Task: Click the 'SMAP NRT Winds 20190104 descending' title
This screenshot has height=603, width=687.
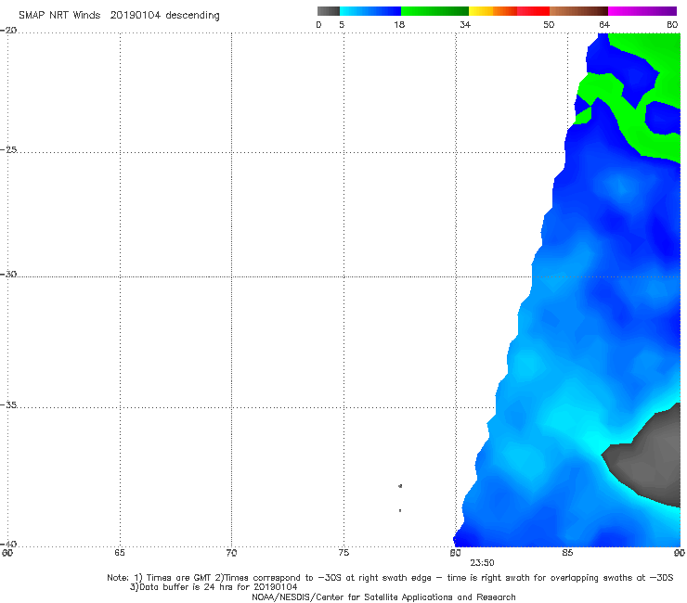Action: click(x=119, y=15)
